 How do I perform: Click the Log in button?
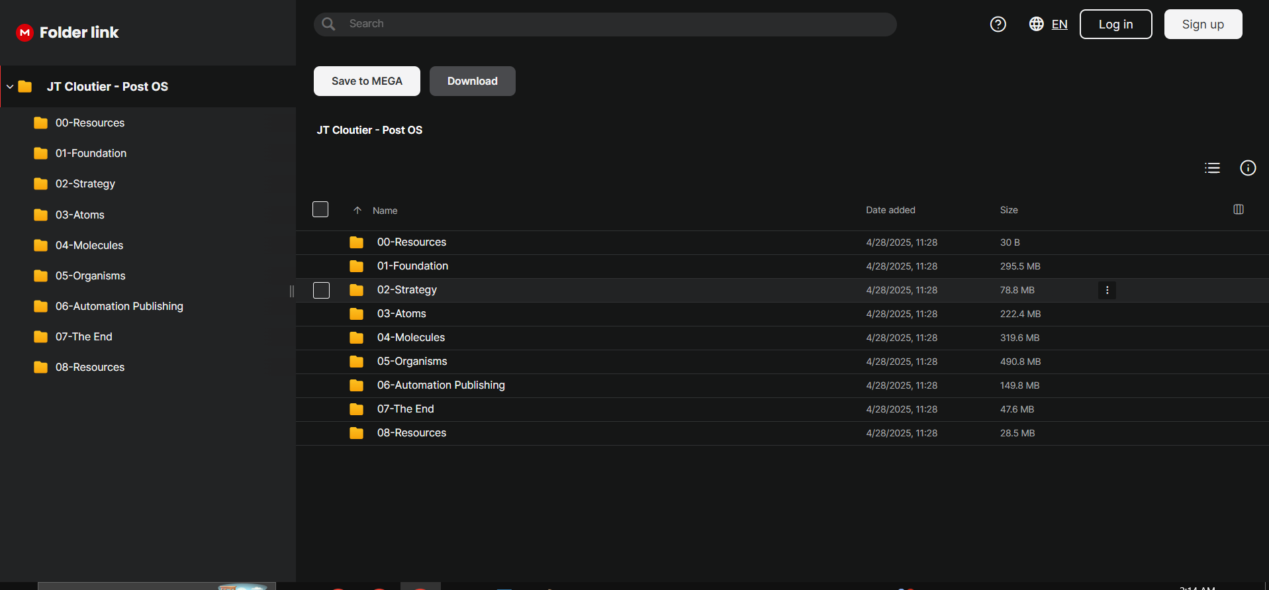pyautogui.click(x=1115, y=25)
